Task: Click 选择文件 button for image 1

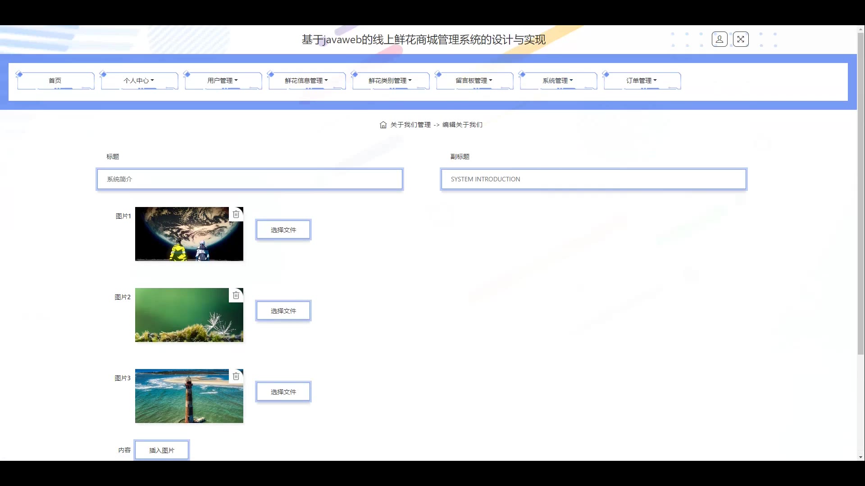Action: pos(283,229)
